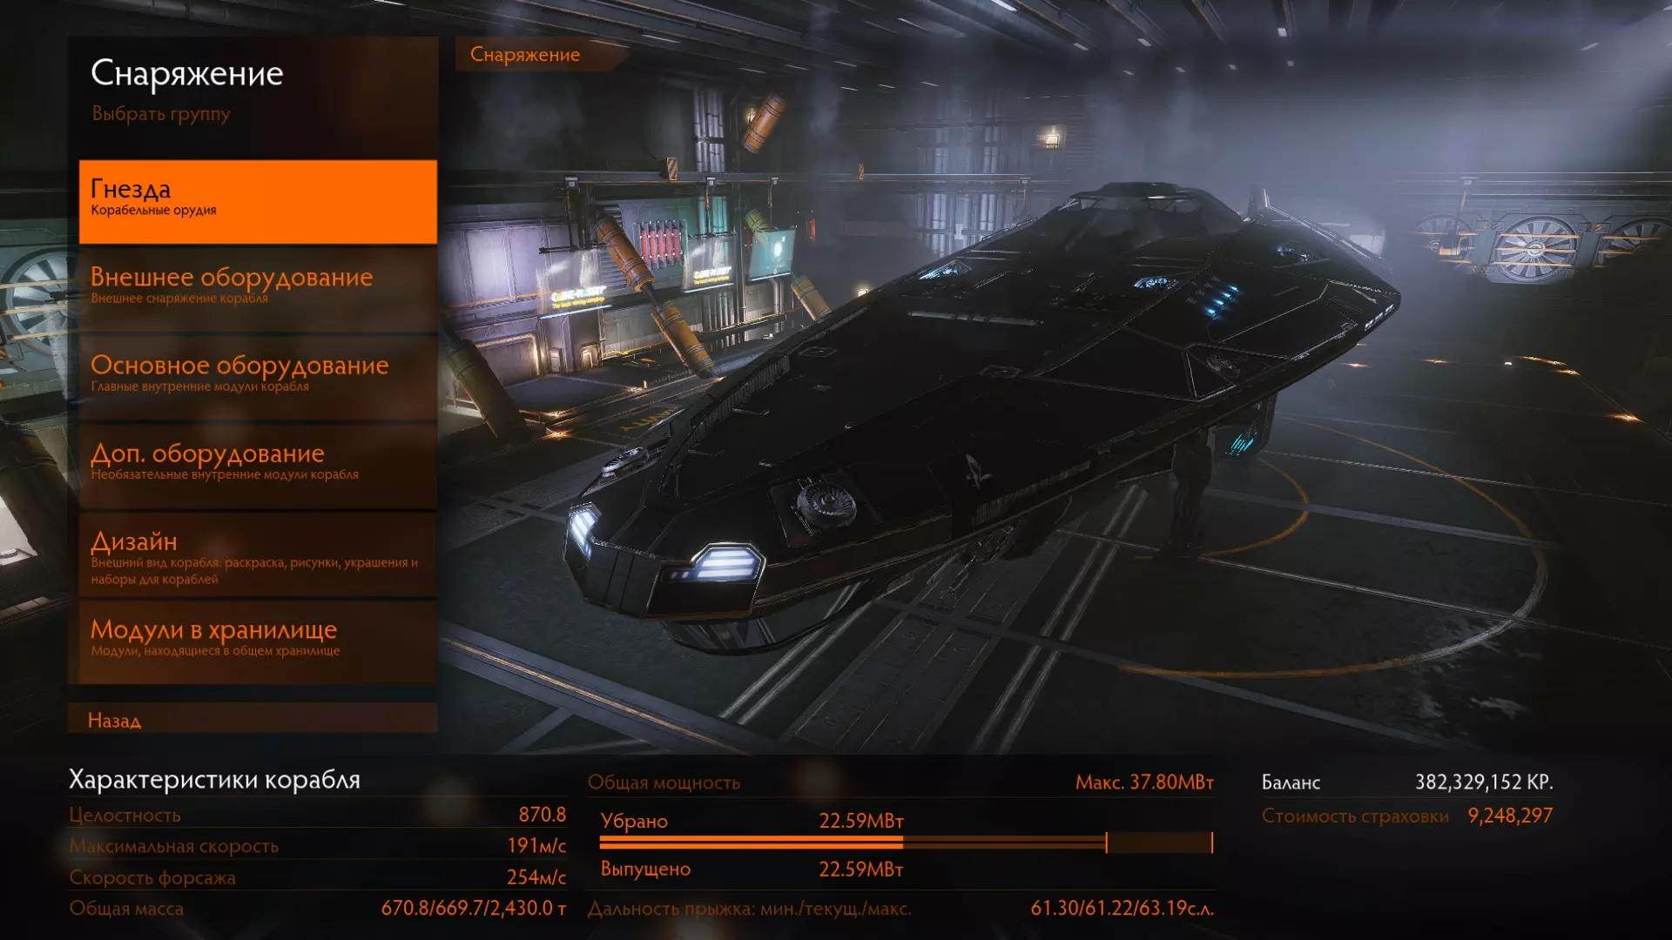
Task: Click the Снаряжение breadcrumb tab
Action: click(525, 55)
